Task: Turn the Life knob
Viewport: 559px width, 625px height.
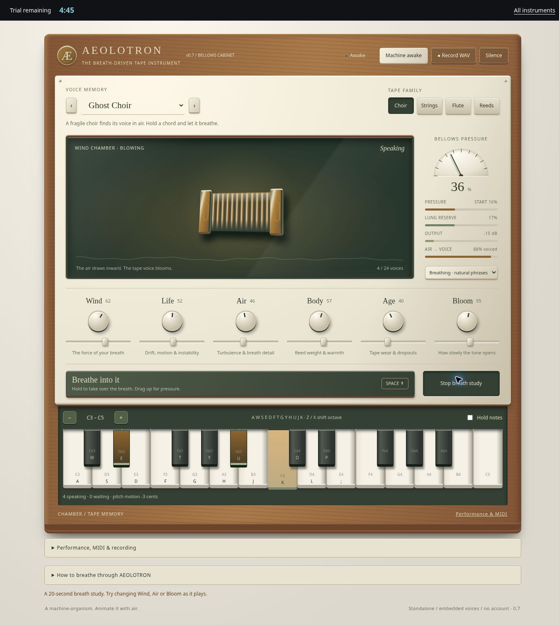Action: [172, 321]
